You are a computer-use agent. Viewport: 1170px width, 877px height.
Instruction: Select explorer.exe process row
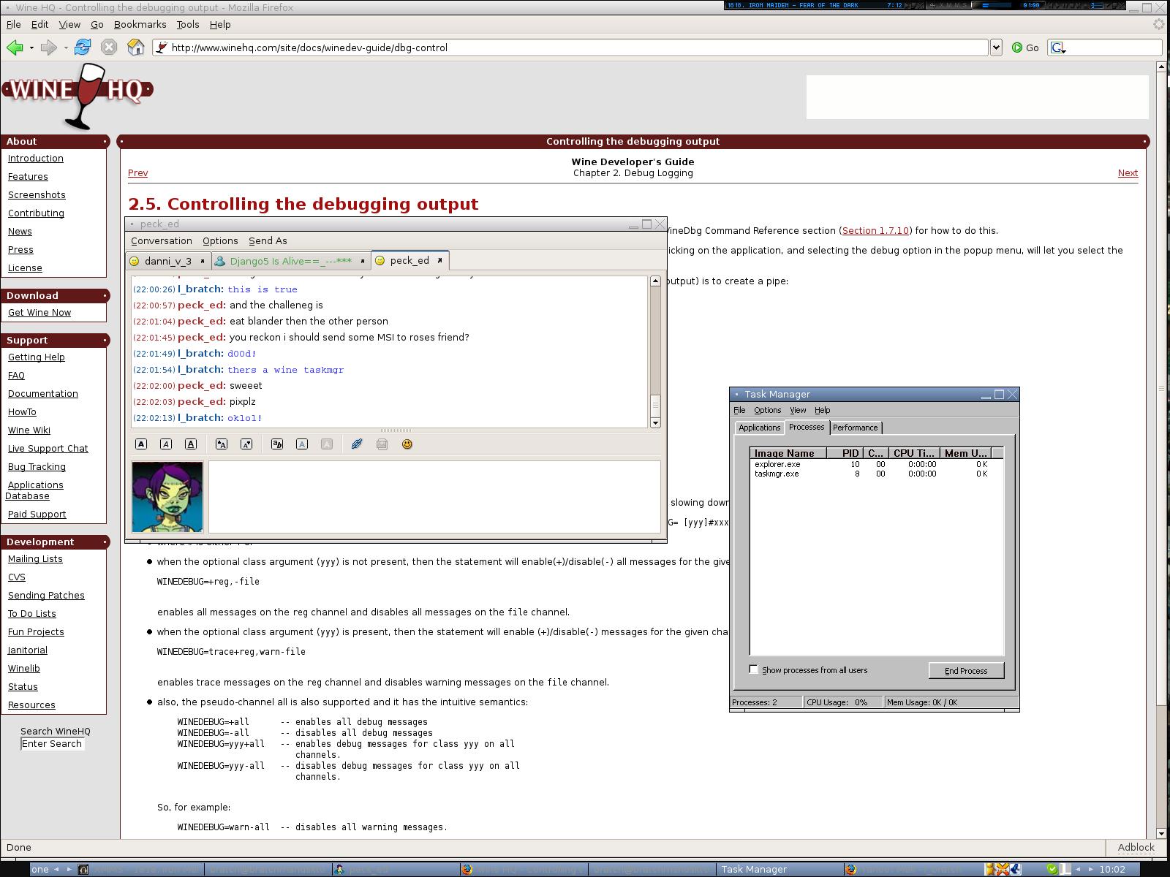click(876, 464)
